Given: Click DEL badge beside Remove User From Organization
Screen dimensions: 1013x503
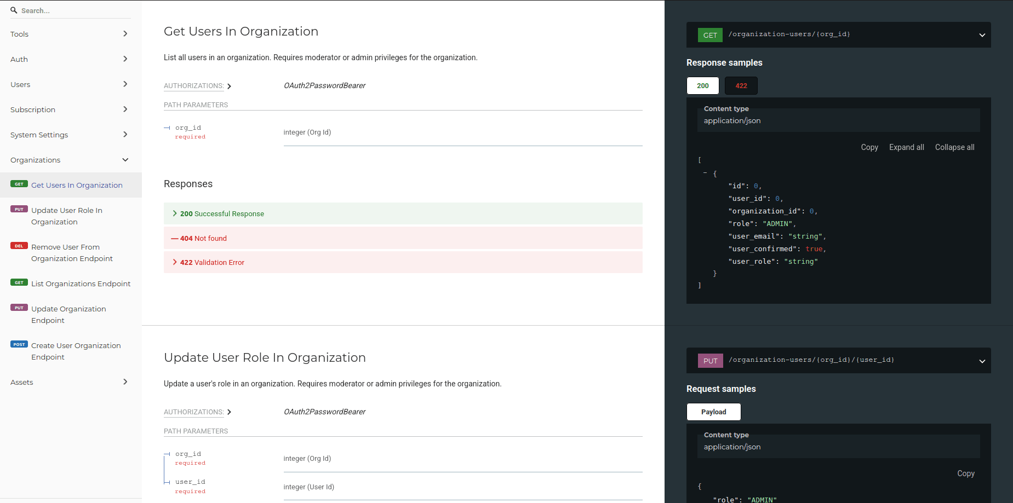Looking at the screenshot, I should (x=19, y=246).
